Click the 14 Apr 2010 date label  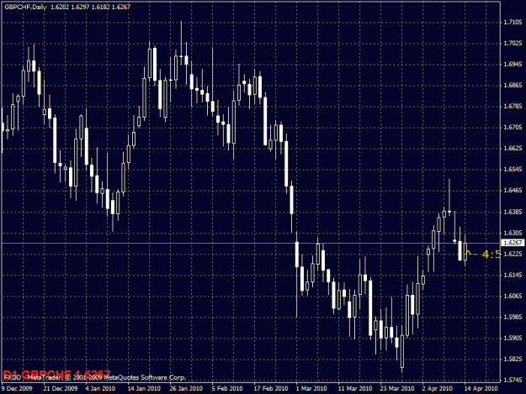point(481,388)
